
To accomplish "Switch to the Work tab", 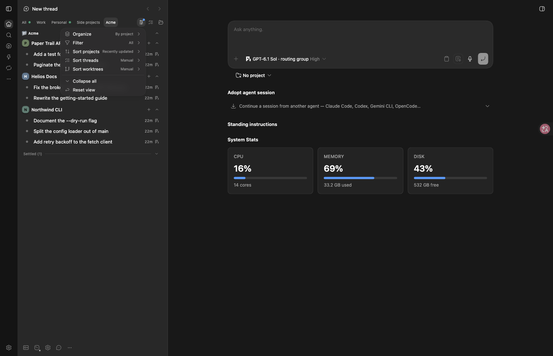I will (x=41, y=22).
